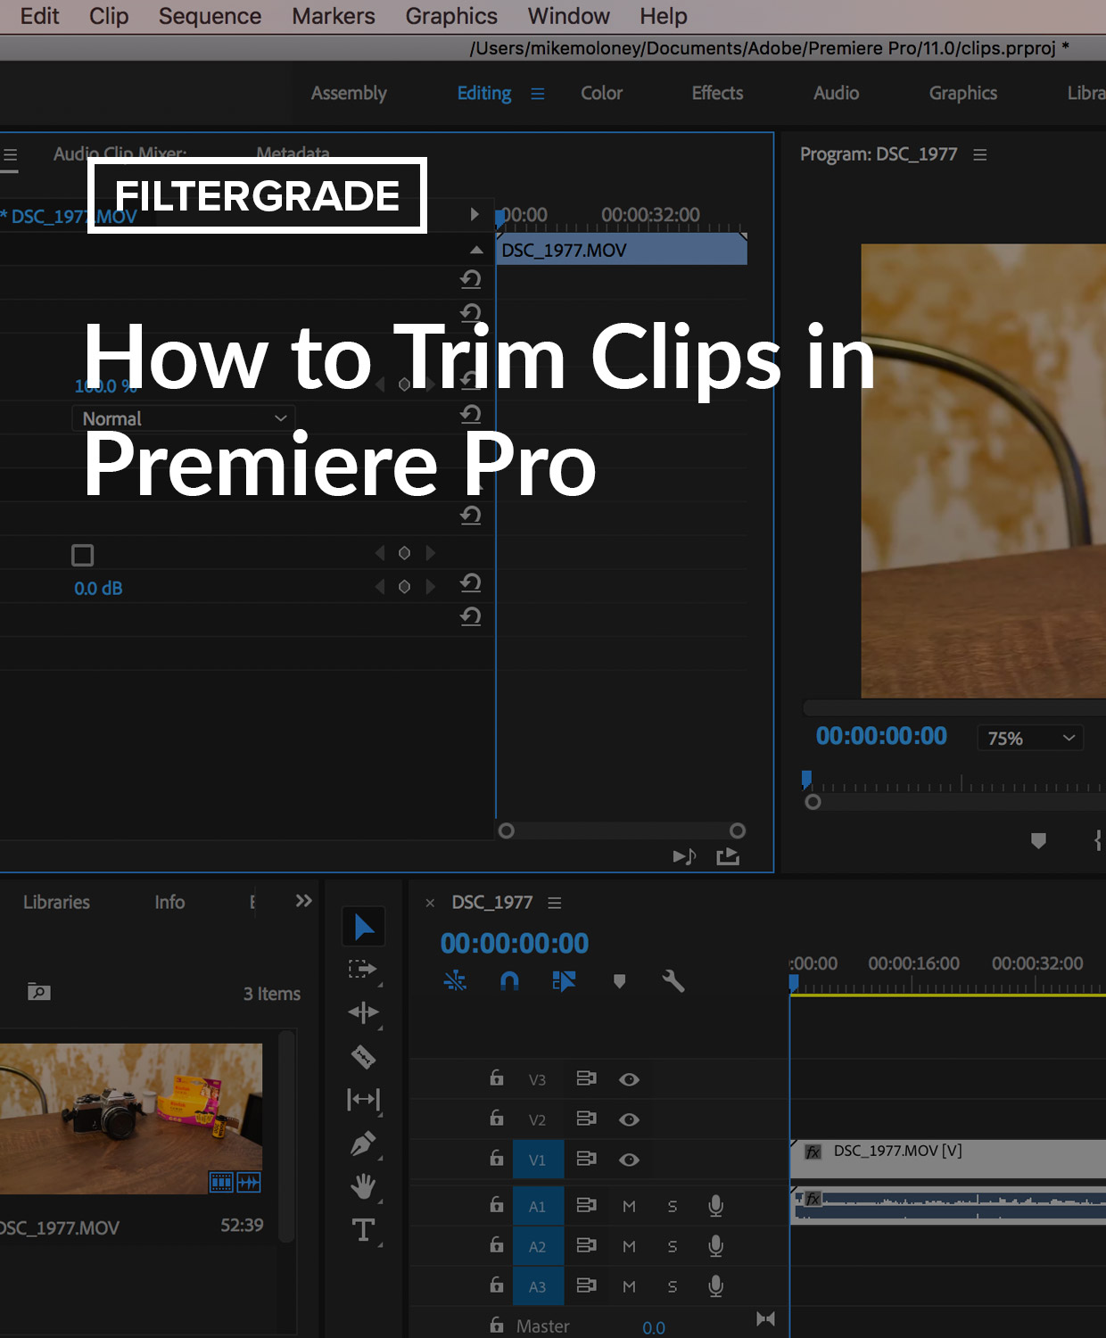Select the Selection arrow tool
Screen dimensions: 1106x1338
click(x=363, y=927)
